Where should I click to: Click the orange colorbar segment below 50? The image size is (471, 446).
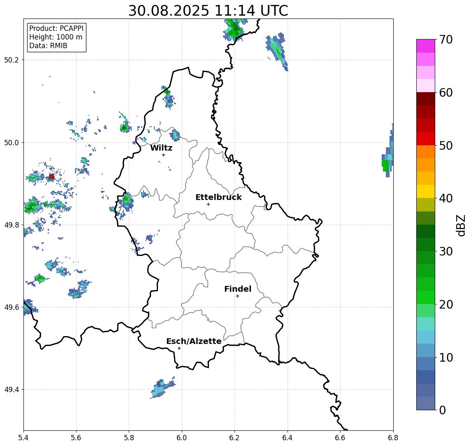[426, 152]
